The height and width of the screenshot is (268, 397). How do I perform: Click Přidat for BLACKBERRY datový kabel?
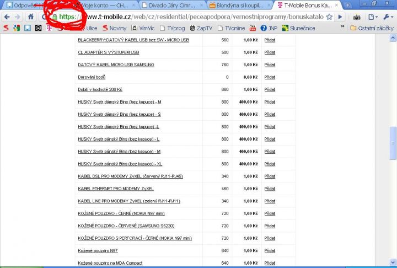point(270,40)
